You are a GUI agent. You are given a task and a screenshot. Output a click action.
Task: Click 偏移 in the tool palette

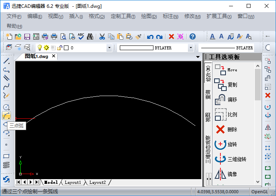tap(232, 100)
